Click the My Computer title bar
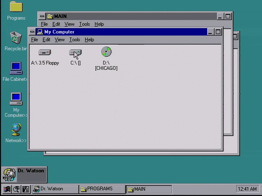 [121, 32]
